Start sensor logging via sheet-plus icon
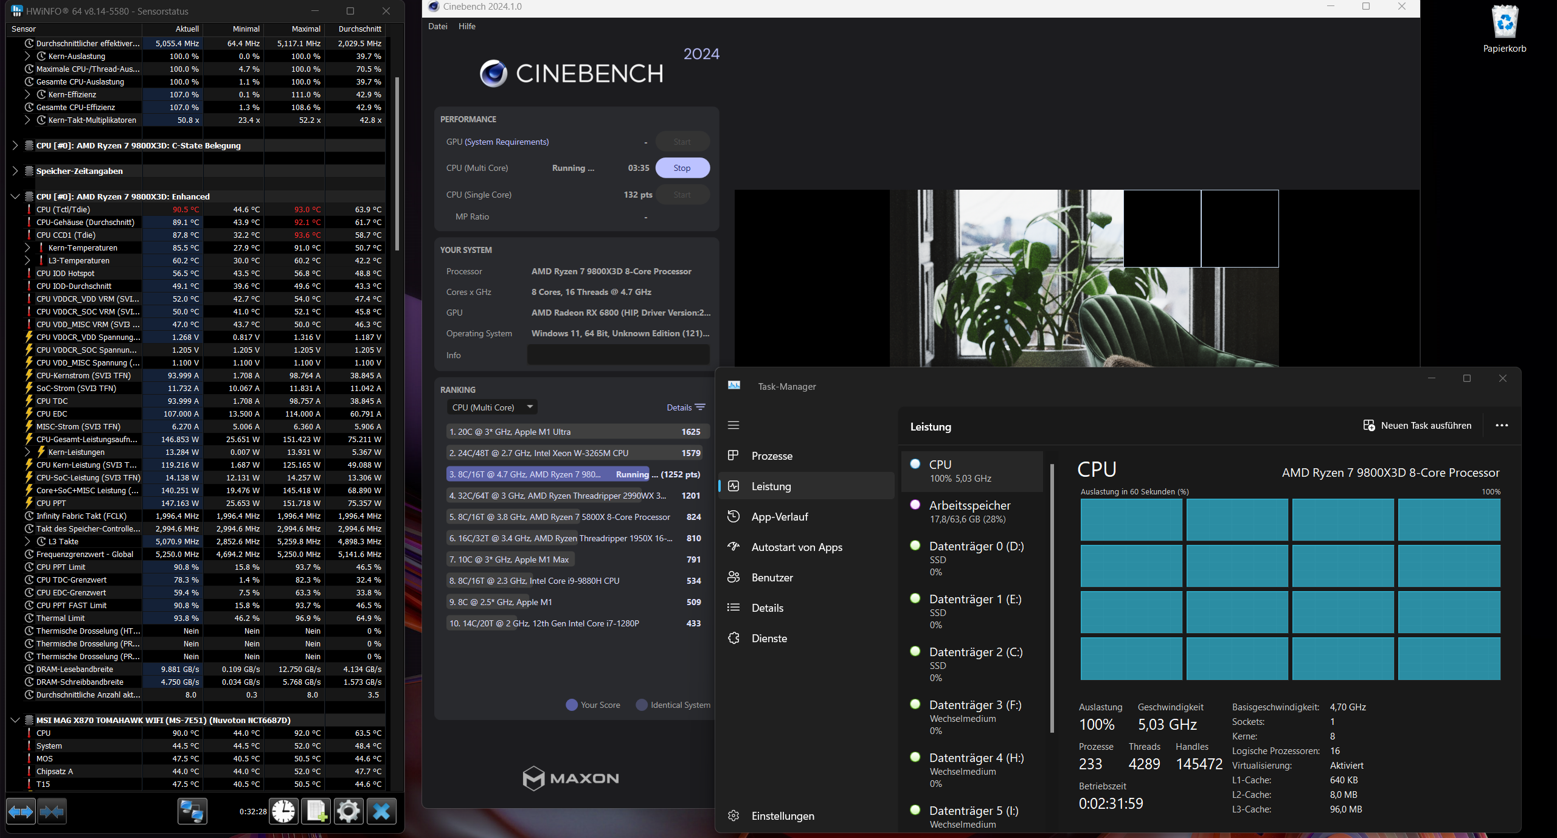 pyautogui.click(x=316, y=811)
